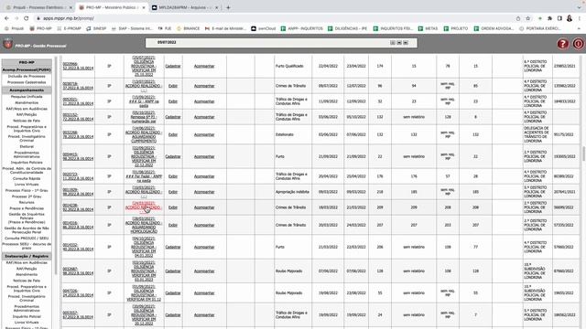This screenshot has width=586, height=329.
Task: Open the Chrome extensions puzzle icon
Action: tap(549, 18)
